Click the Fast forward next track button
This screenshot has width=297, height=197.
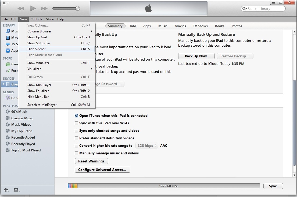(44, 9)
